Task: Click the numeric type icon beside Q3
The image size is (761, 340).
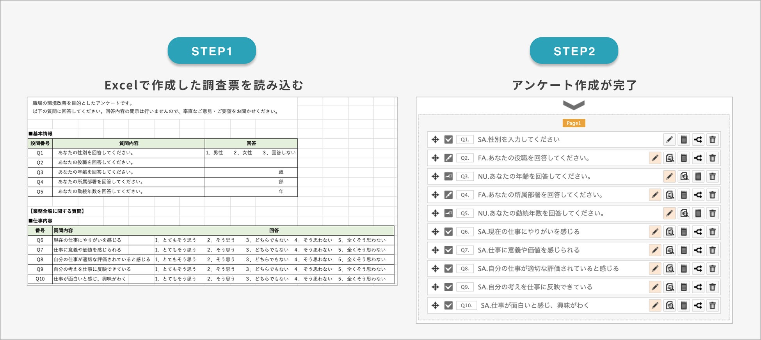Action: click(x=448, y=176)
